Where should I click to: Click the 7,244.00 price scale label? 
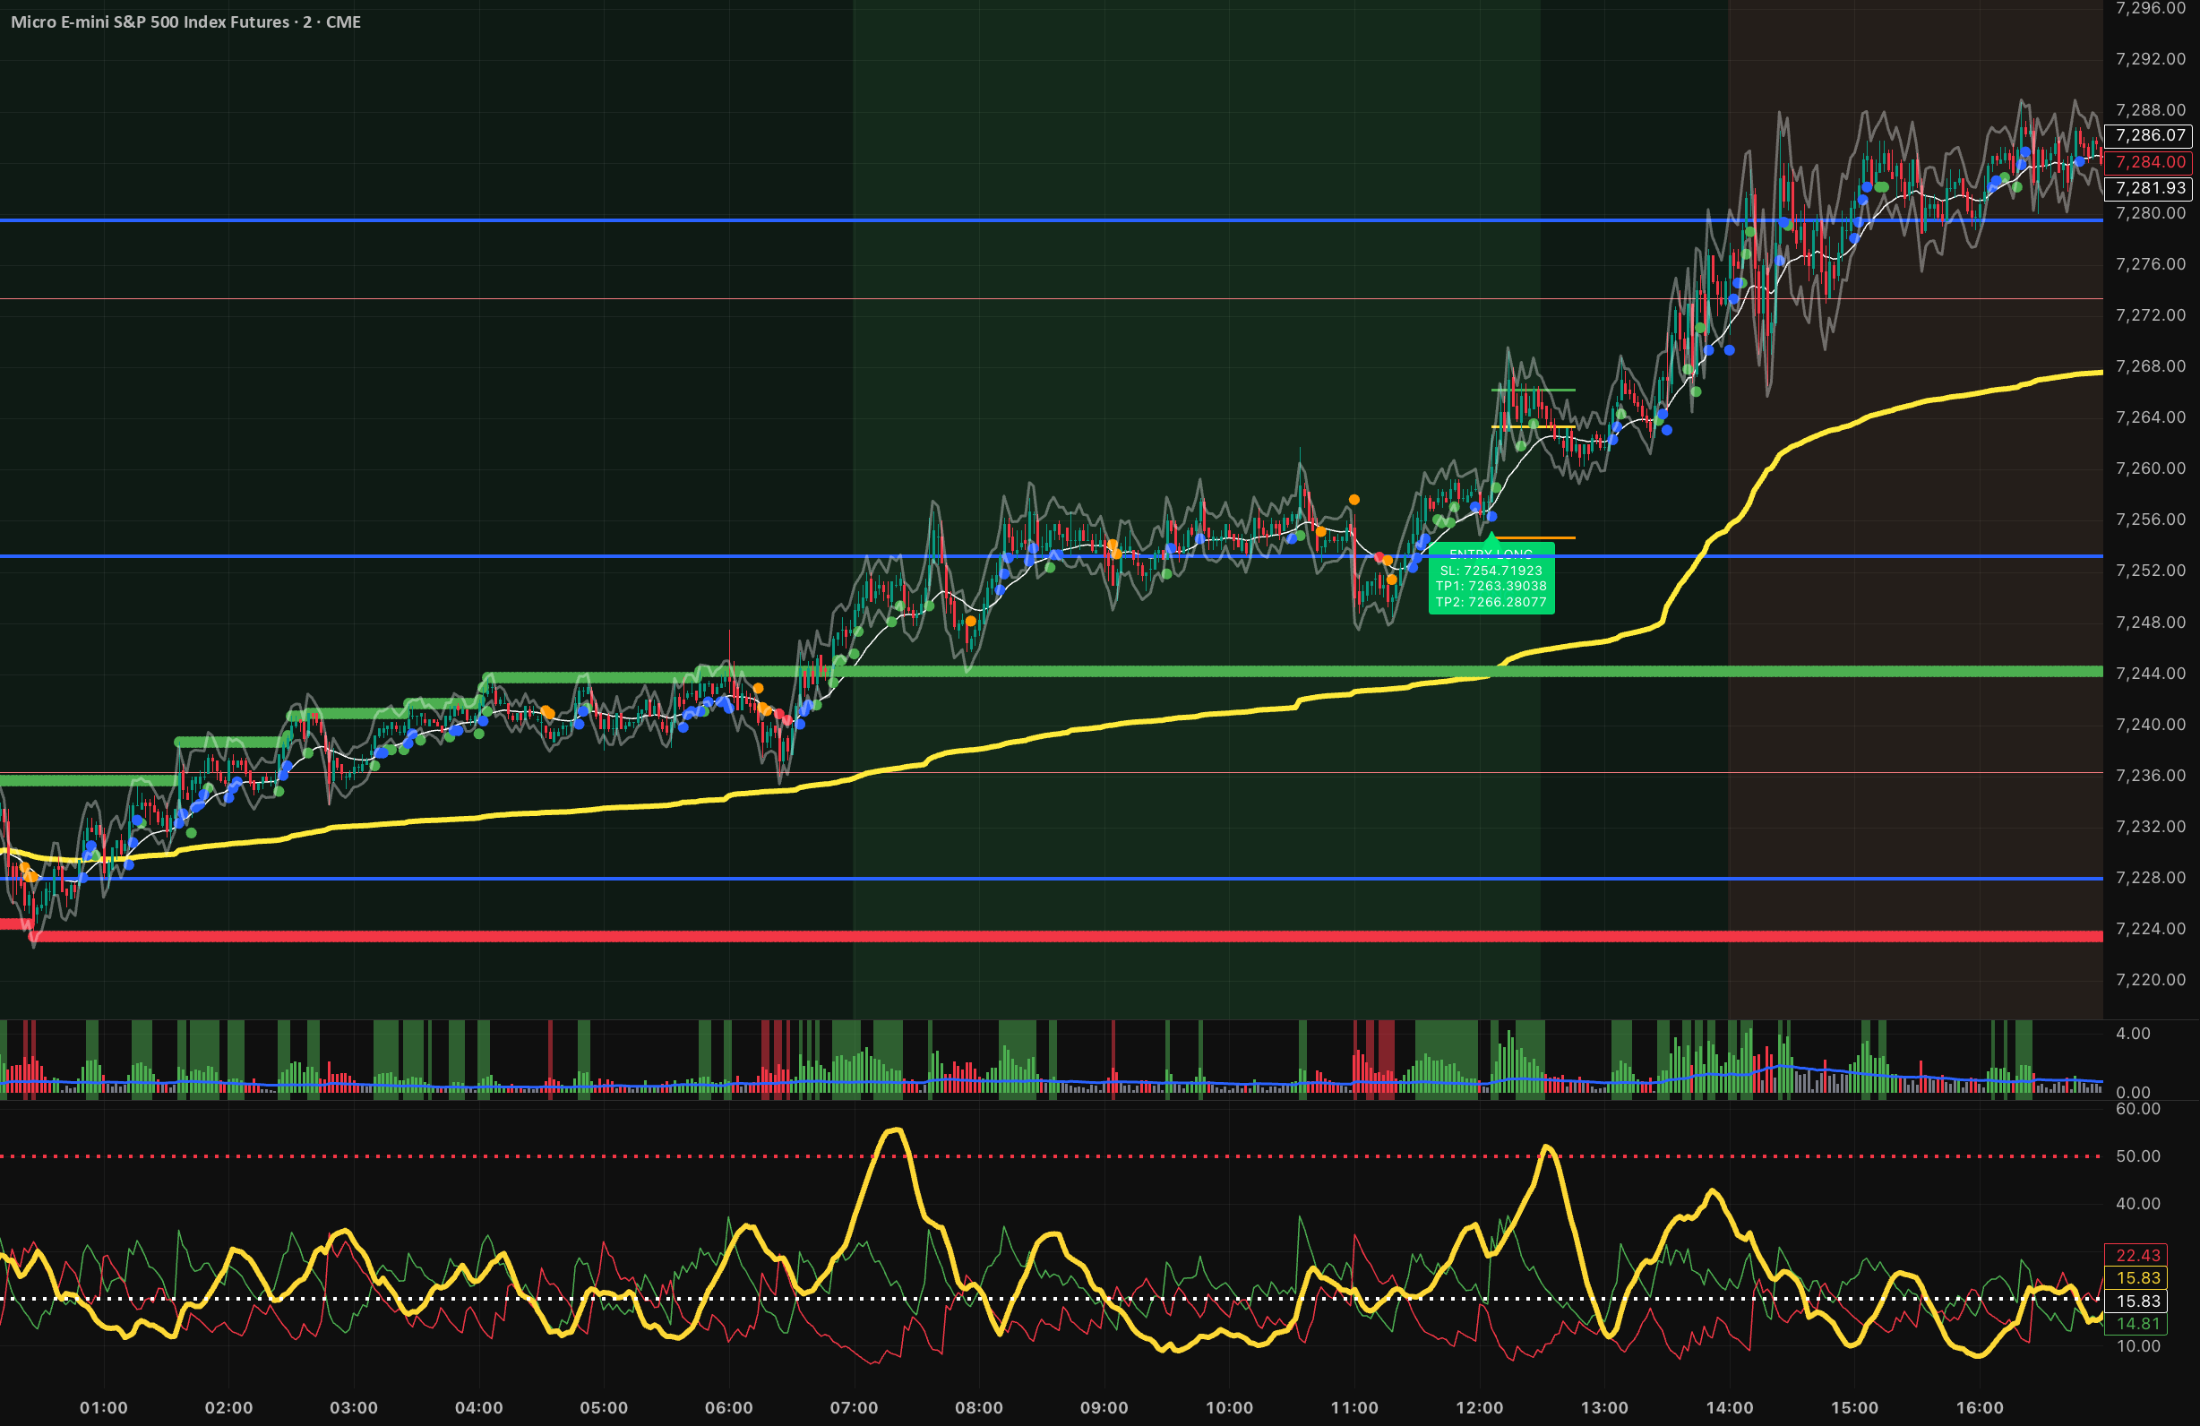point(2150,673)
